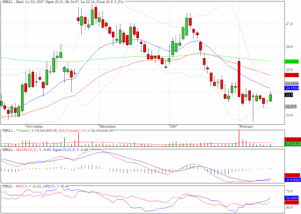Click the green 19,343,60 volume value label
301x214 pixels.
pos(292,144)
